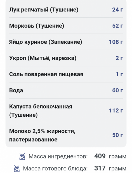Choose the Соль поваренная пищевая row
This screenshot has width=132, height=173.
(x=66, y=74)
